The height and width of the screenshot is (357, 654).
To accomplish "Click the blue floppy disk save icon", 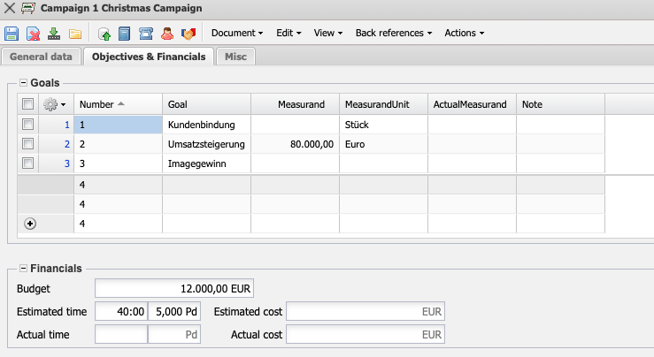I will click(x=12, y=34).
